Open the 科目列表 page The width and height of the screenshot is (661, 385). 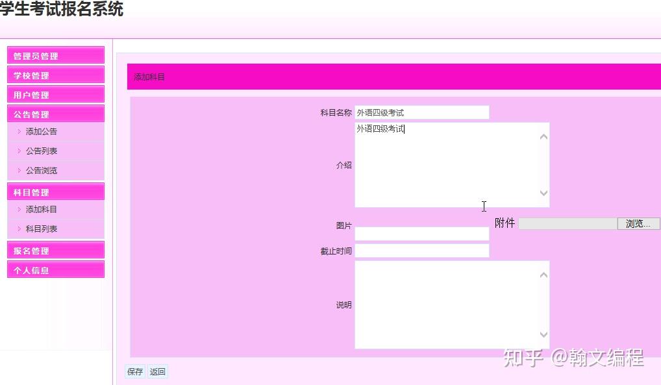[x=40, y=229]
